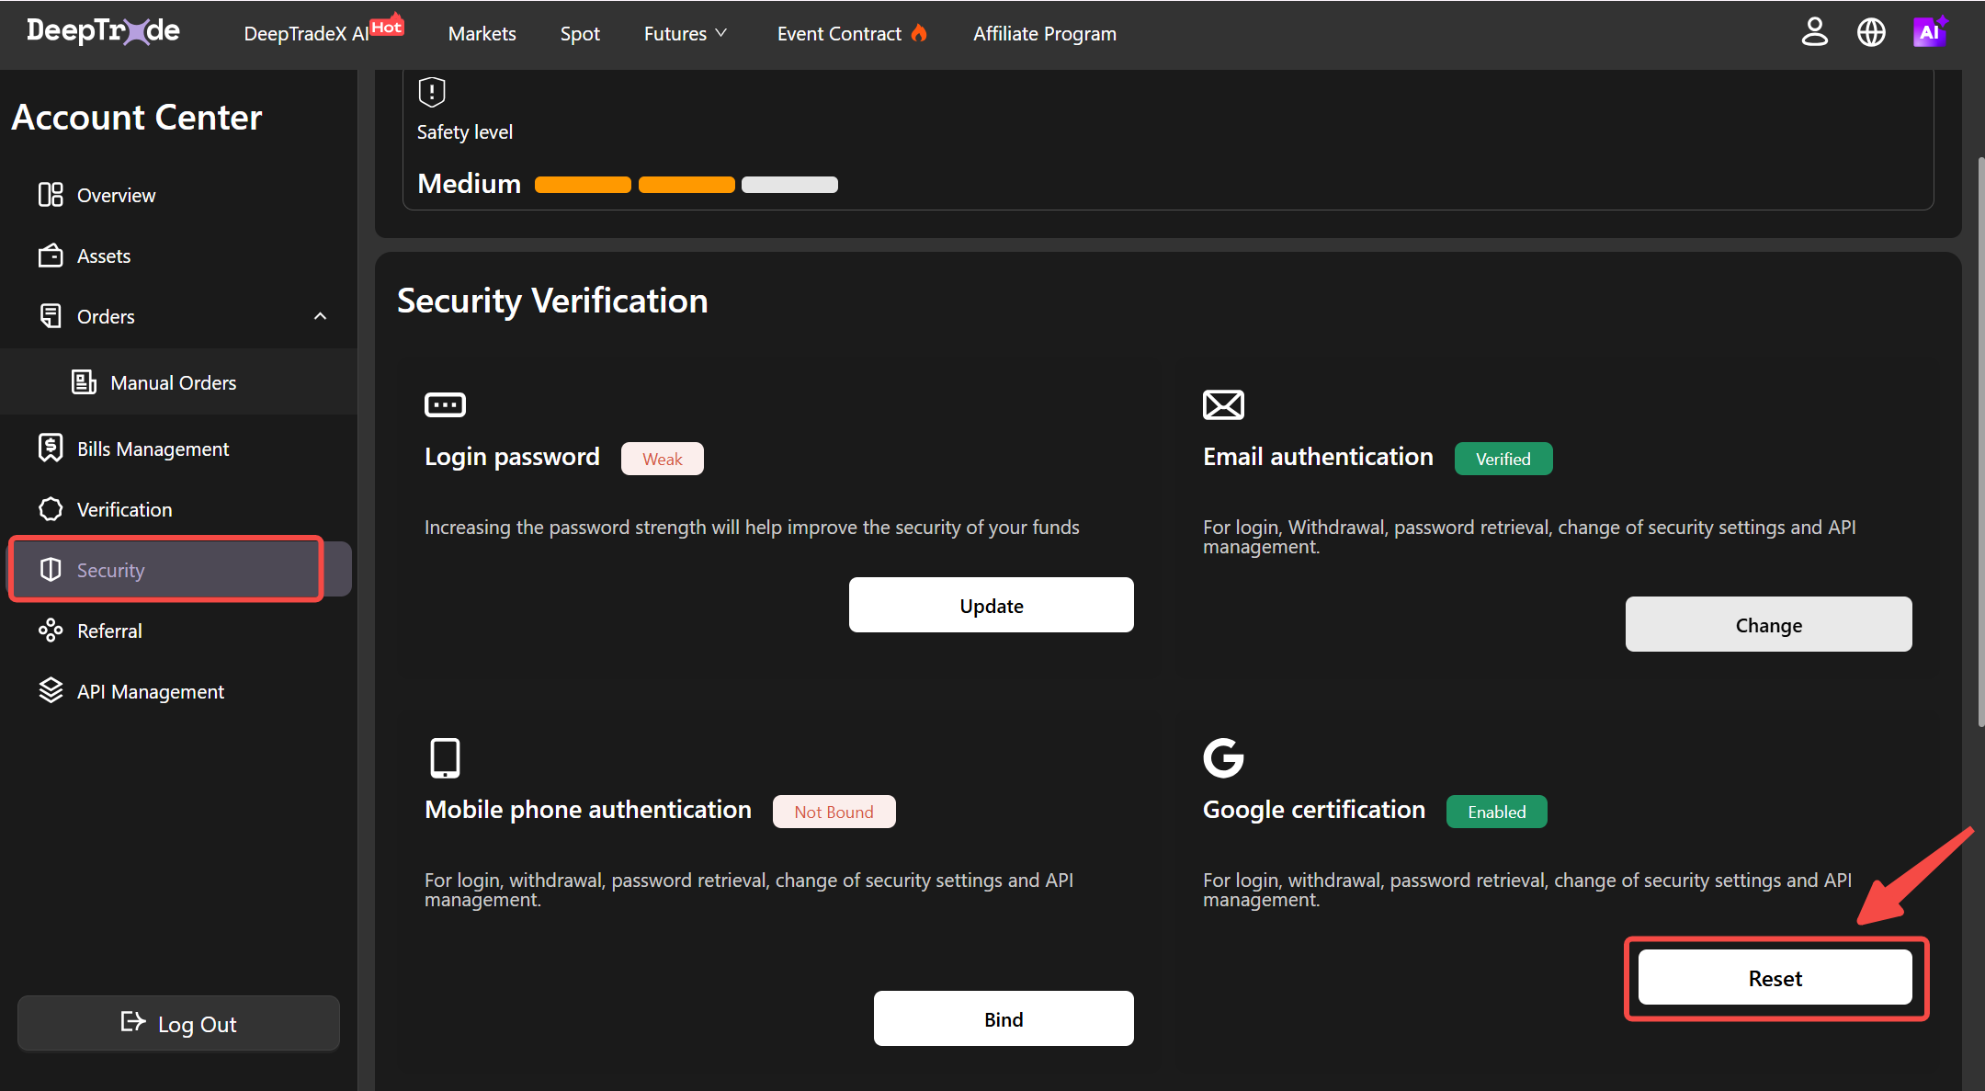Click the first orange safety level bar
The image size is (1985, 1091).
583,185
